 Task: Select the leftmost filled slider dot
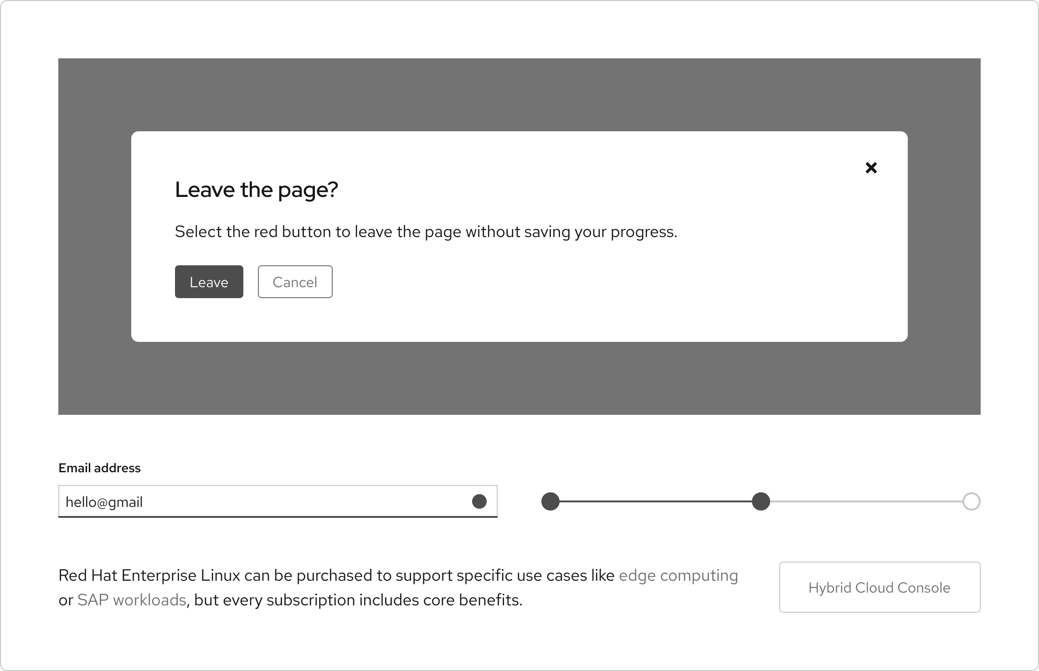click(550, 501)
